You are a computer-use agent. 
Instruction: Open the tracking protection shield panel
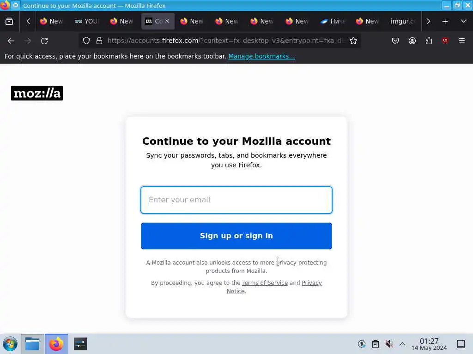(86, 41)
